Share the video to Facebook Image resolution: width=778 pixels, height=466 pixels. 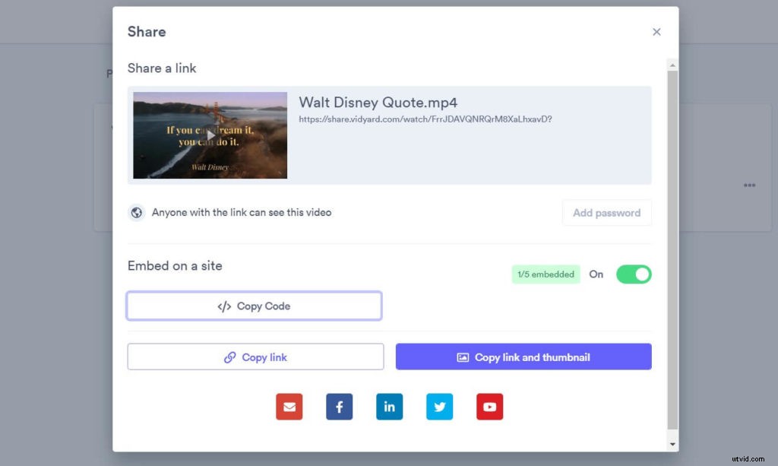[340, 407]
